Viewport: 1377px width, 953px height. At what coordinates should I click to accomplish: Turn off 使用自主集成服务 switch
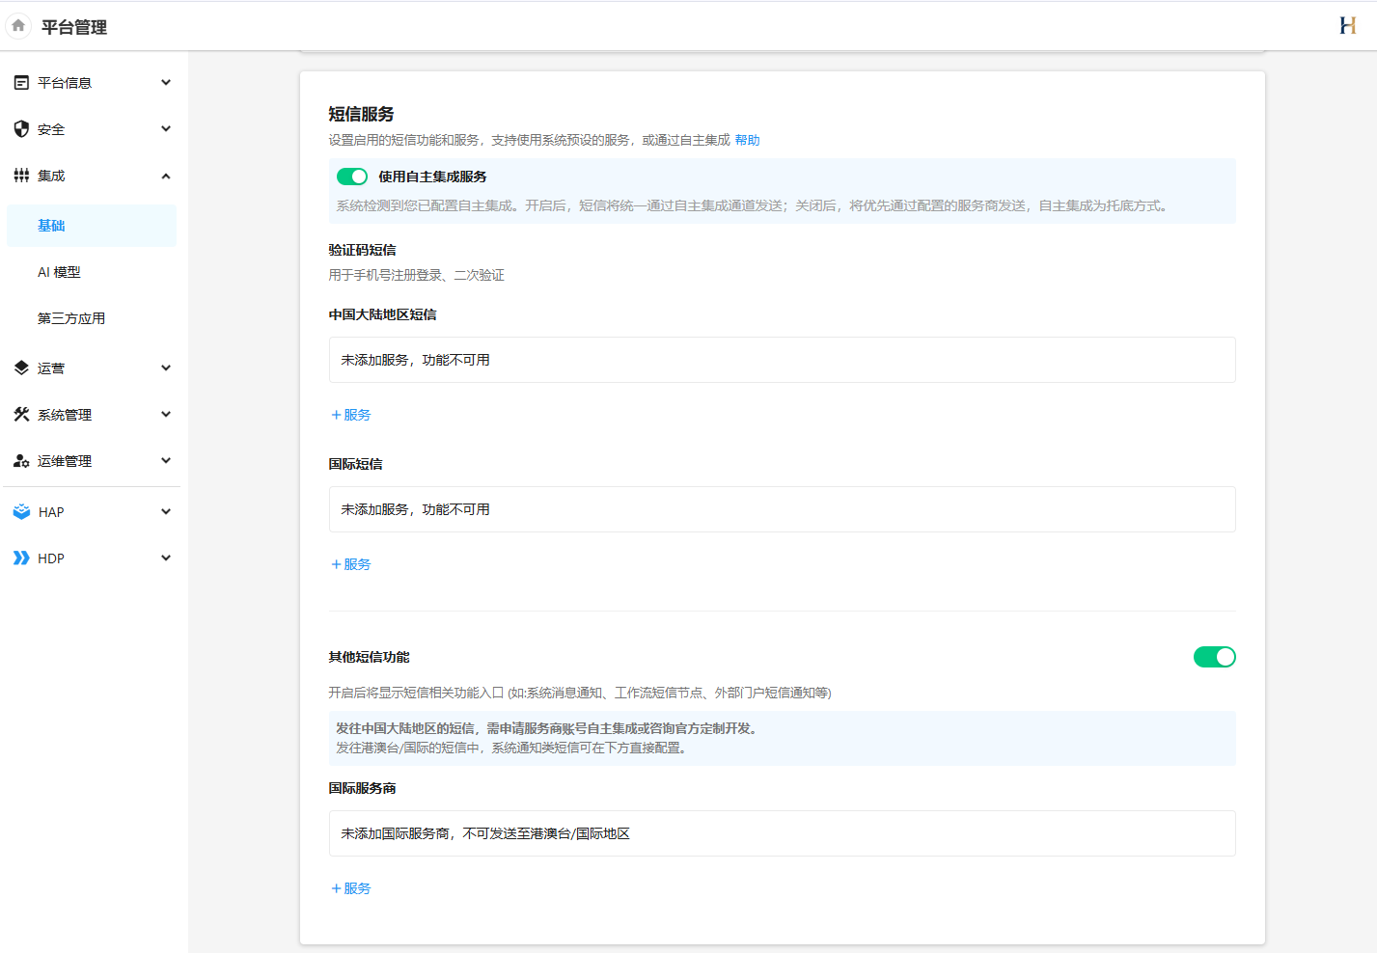[x=352, y=177]
